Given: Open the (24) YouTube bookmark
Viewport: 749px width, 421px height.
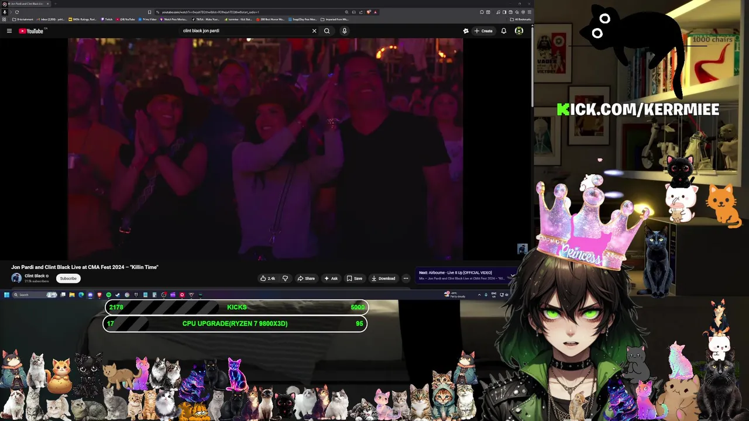Looking at the screenshot, I should [x=126, y=19].
